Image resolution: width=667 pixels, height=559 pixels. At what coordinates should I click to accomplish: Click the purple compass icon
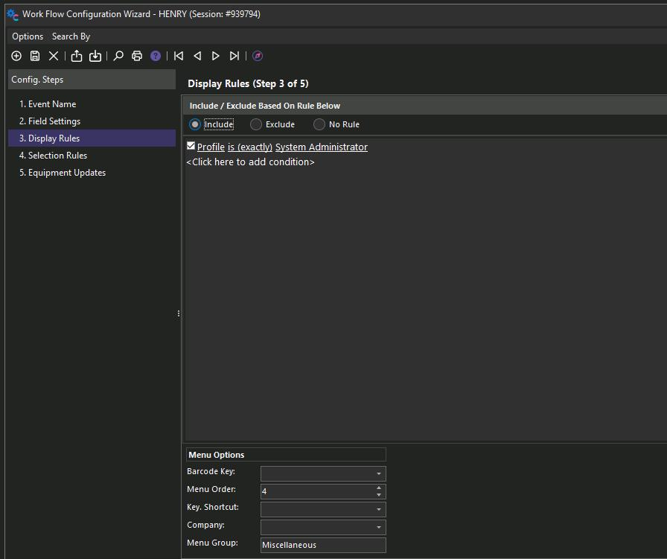tap(258, 56)
